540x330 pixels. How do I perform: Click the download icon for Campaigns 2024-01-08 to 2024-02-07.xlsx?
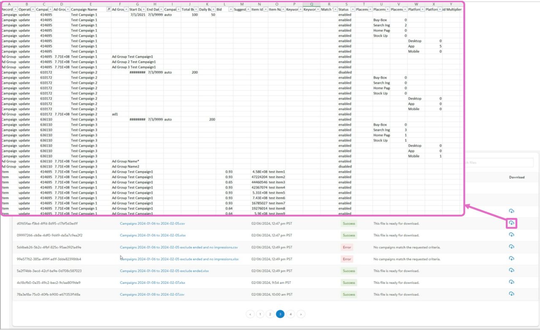click(x=511, y=283)
